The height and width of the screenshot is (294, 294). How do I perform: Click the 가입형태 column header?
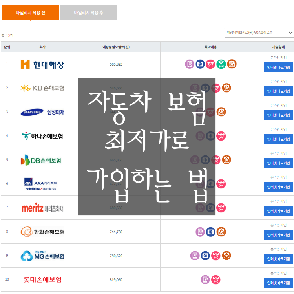tap(278, 47)
